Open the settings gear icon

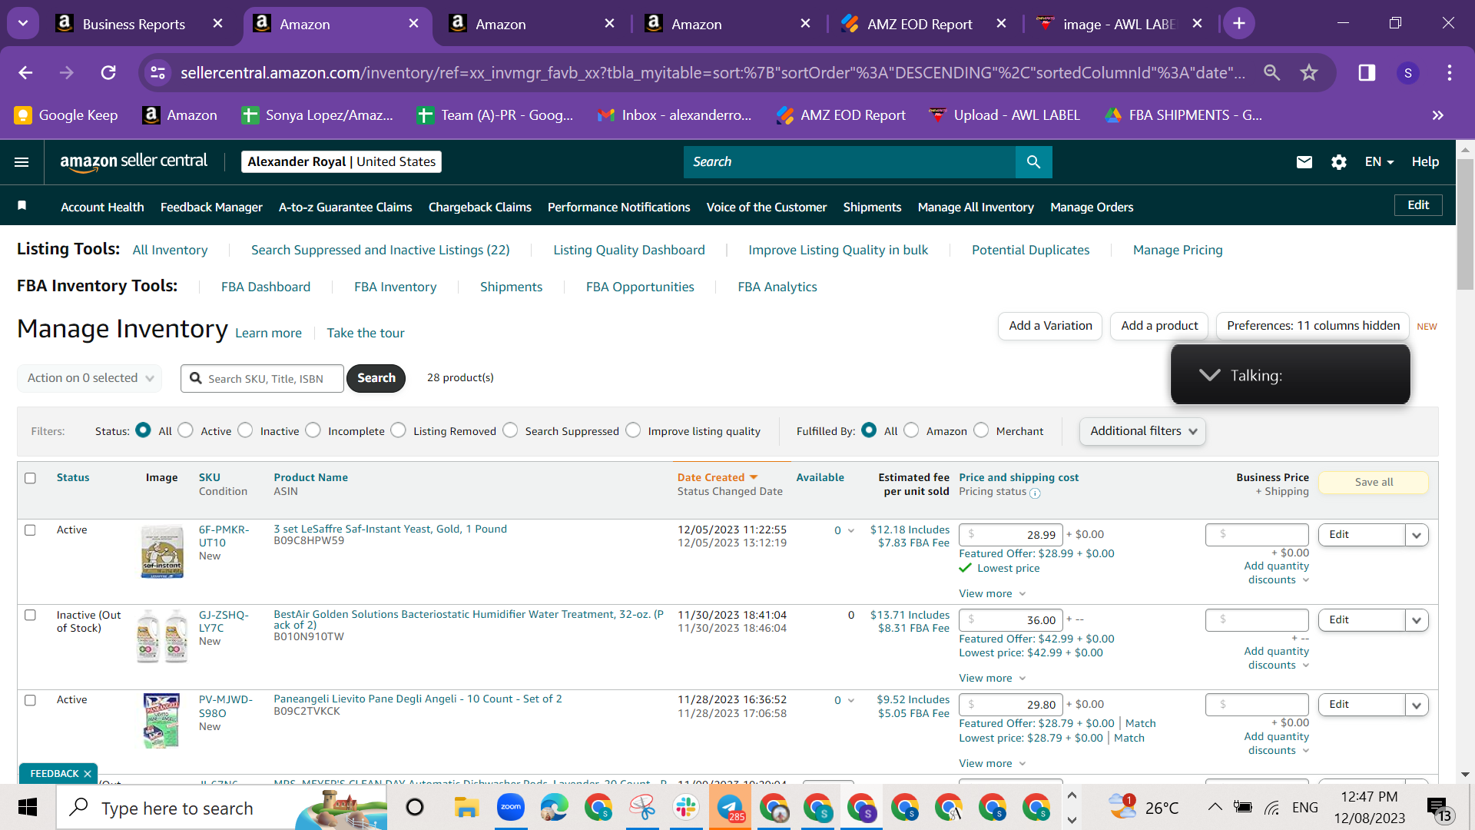[1338, 162]
